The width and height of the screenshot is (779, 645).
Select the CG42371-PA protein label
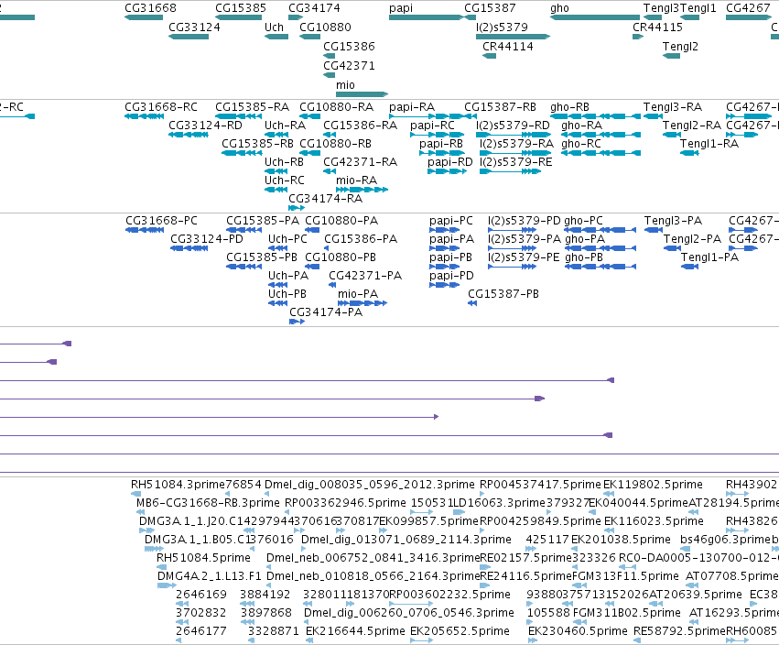pos(365,276)
